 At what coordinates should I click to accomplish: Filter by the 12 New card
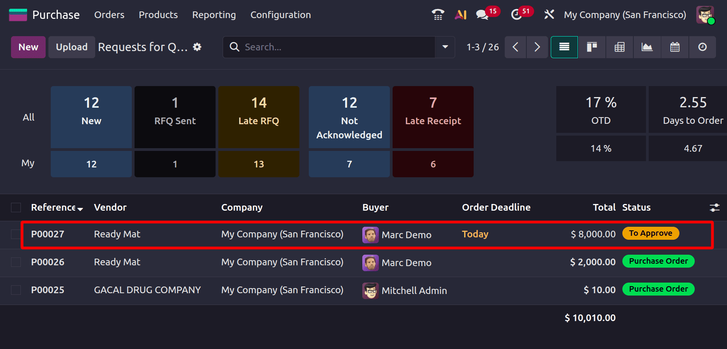pyautogui.click(x=91, y=117)
